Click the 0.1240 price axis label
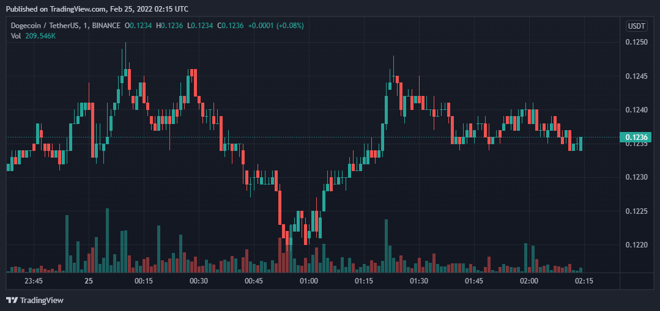Image resolution: width=660 pixels, height=311 pixels. tap(636, 110)
